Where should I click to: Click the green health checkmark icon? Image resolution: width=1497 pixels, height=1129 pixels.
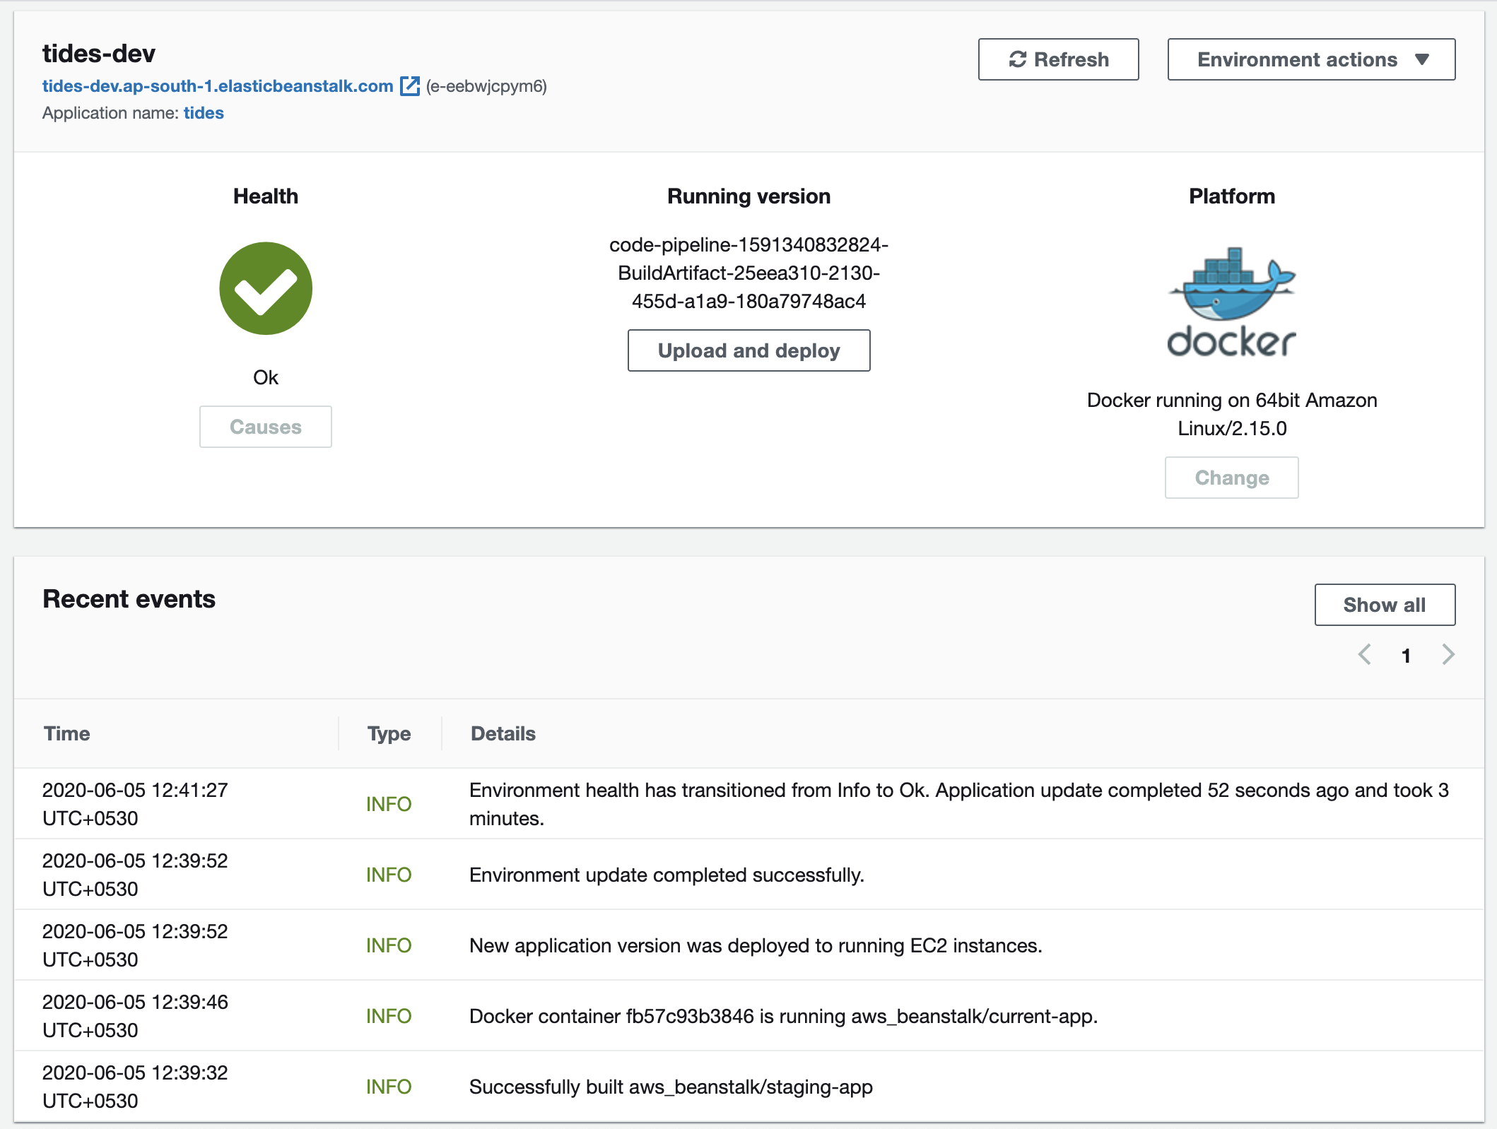click(266, 288)
